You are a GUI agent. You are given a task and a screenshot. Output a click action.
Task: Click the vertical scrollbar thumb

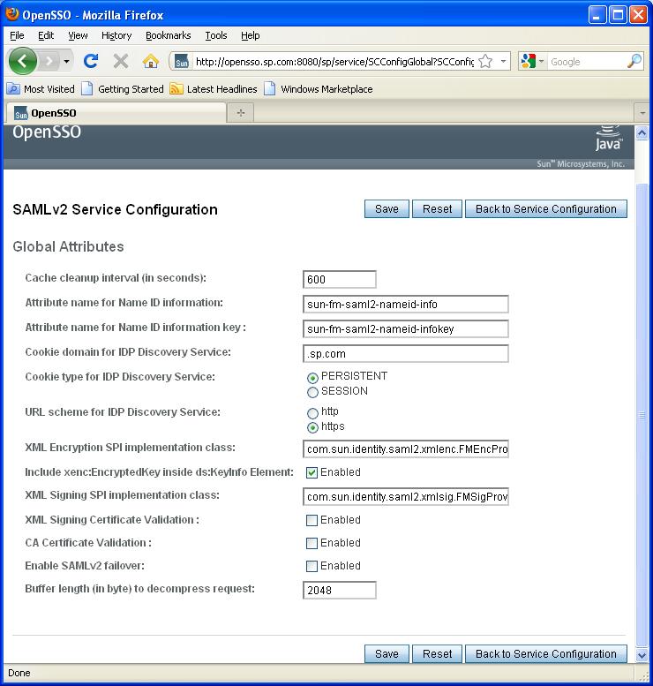[642, 415]
